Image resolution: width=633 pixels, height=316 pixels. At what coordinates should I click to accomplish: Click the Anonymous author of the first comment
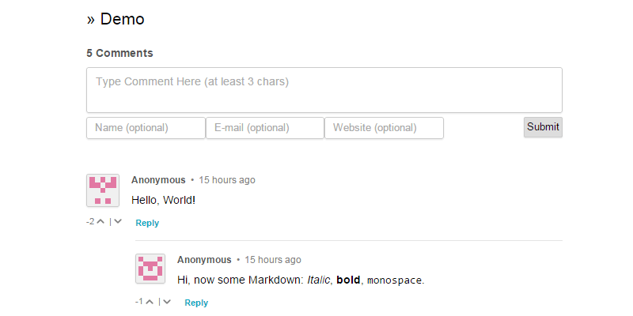[x=158, y=180]
